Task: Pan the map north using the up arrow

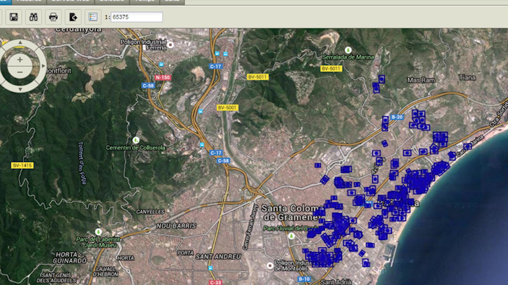Action: [x=20, y=42]
